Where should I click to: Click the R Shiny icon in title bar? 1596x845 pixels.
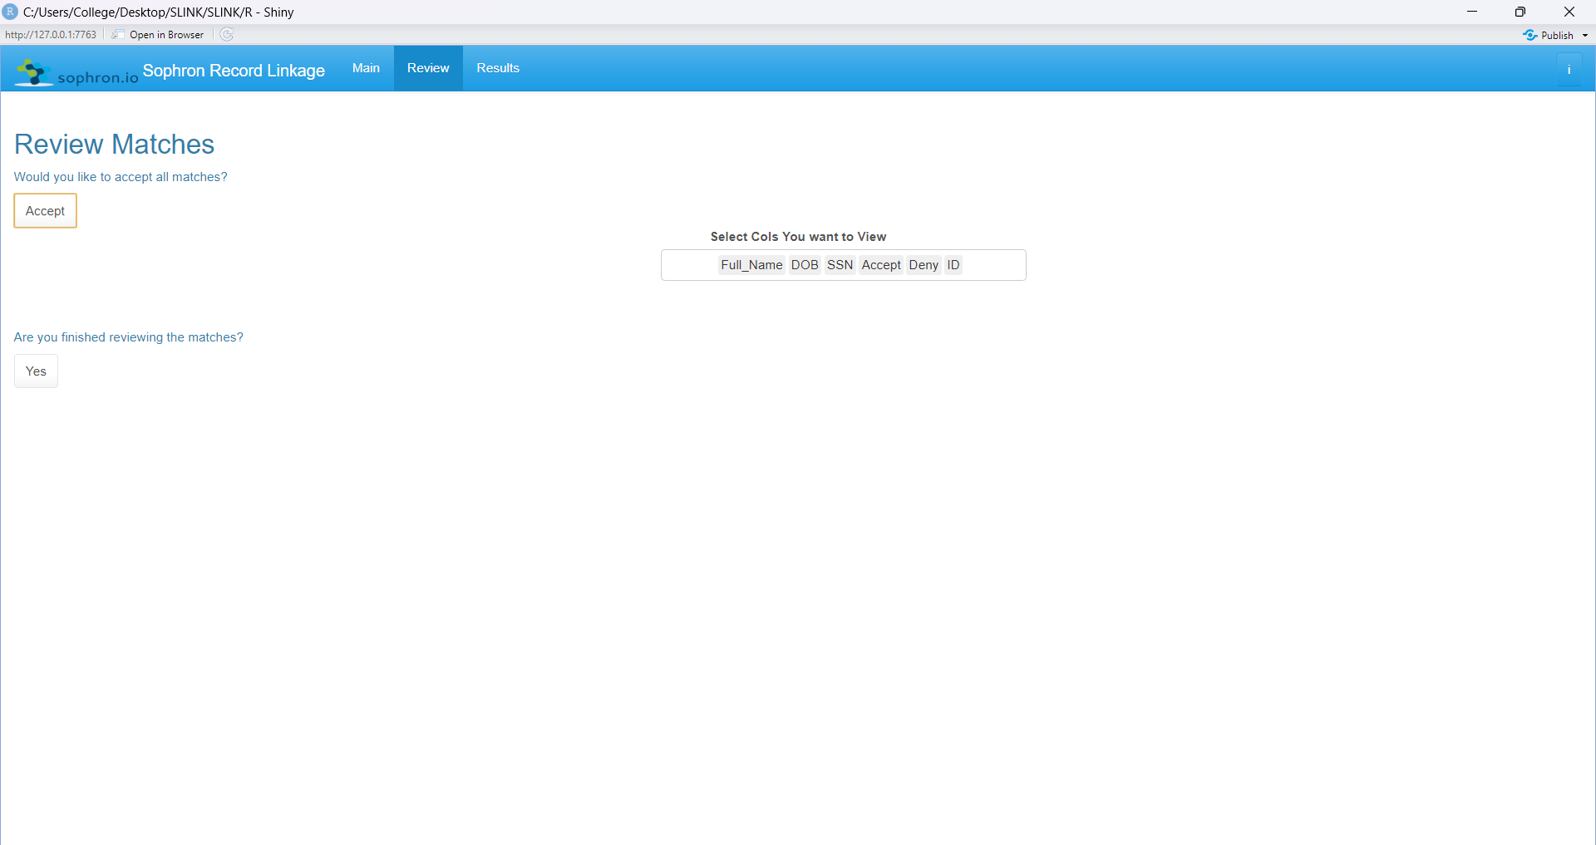point(10,12)
